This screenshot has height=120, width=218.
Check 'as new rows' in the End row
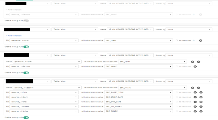tap(177, 102)
